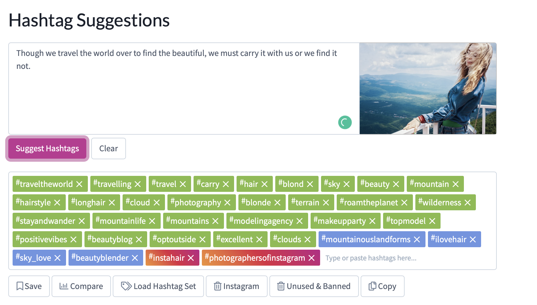Delete the #sky_love hashtag
This screenshot has width=537, height=305.
[57, 258]
